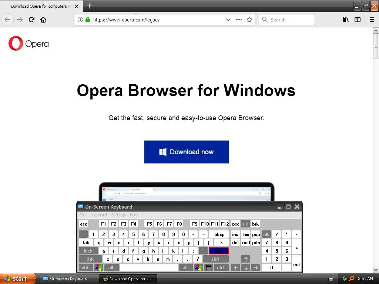Click the keyboard tray icon in taskbar
The width and height of the screenshot is (379, 284).
coord(331,279)
